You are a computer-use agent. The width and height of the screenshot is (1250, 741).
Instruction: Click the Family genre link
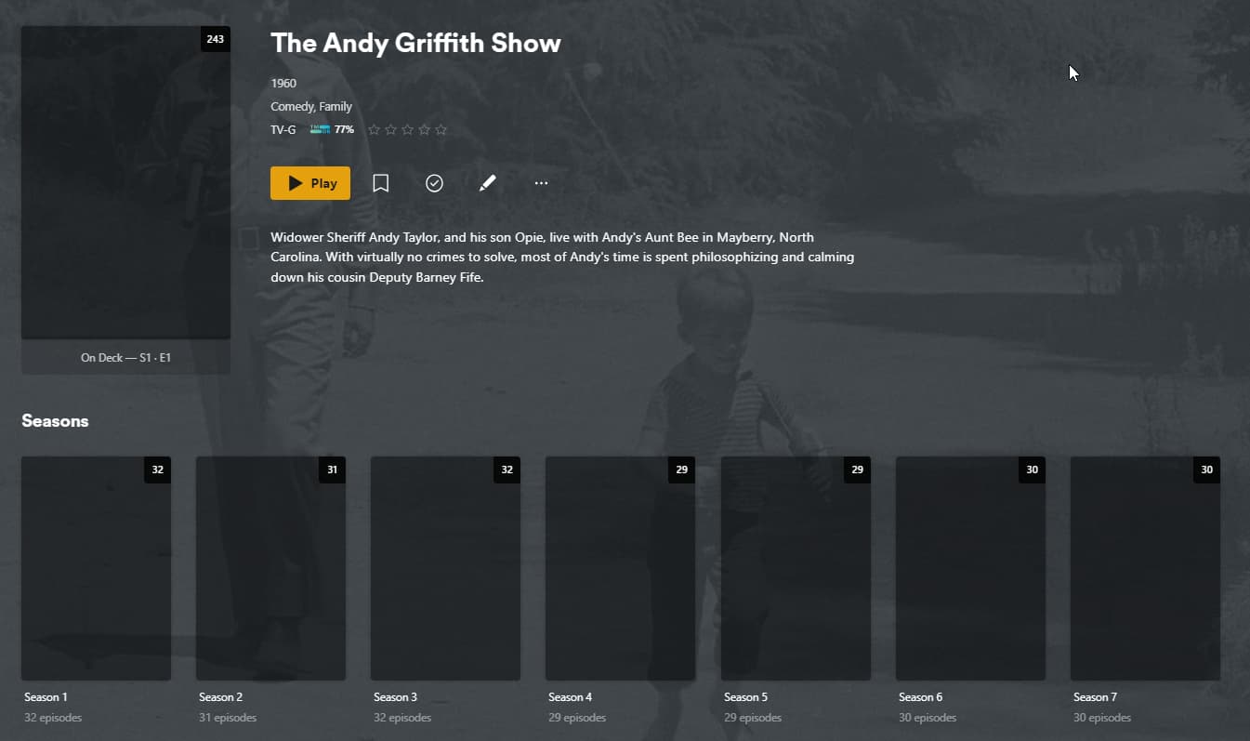(336, 107)
